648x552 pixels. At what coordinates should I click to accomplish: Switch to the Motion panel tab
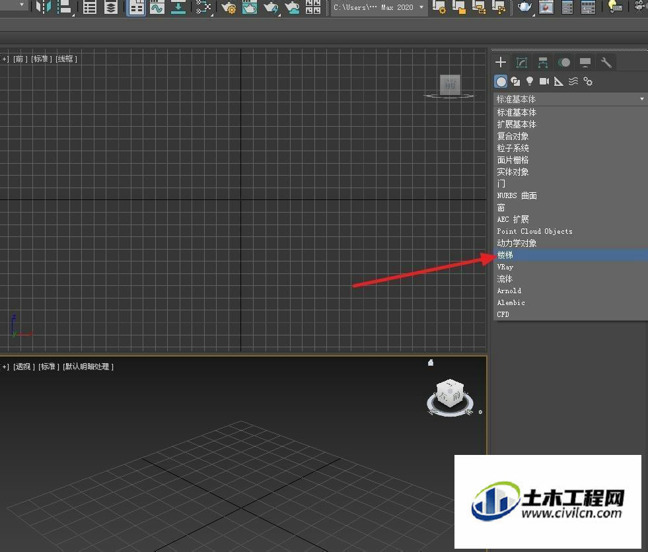coord(564,62)
